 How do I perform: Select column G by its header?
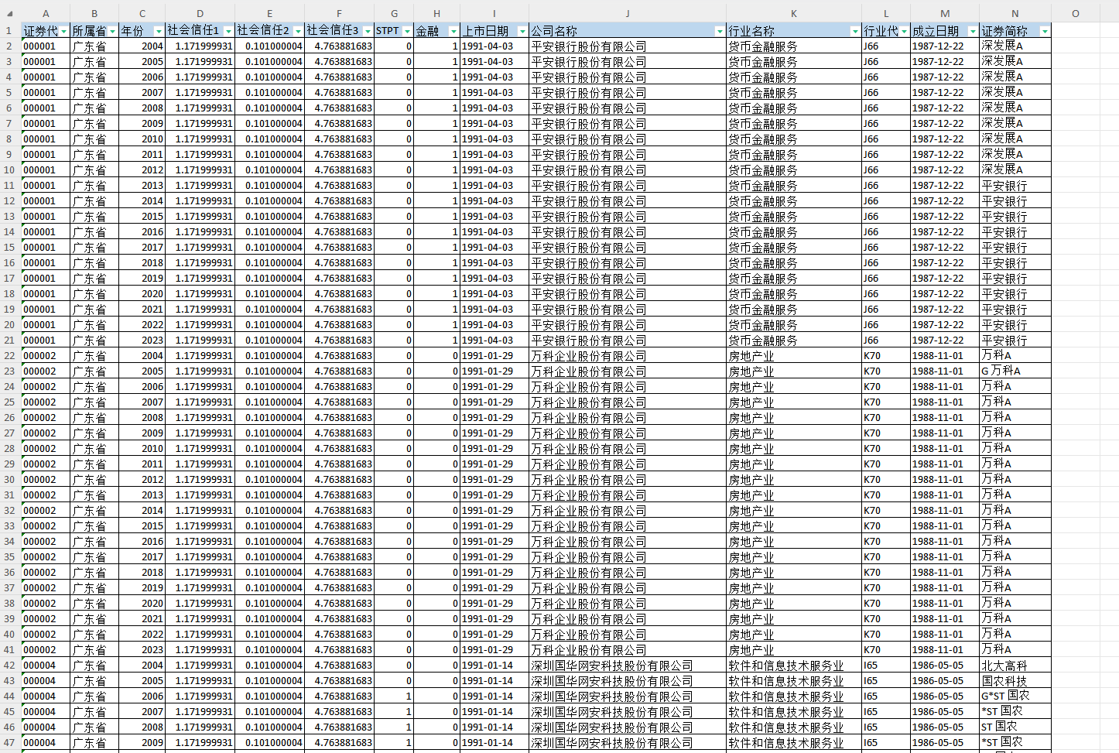point(394,13)
